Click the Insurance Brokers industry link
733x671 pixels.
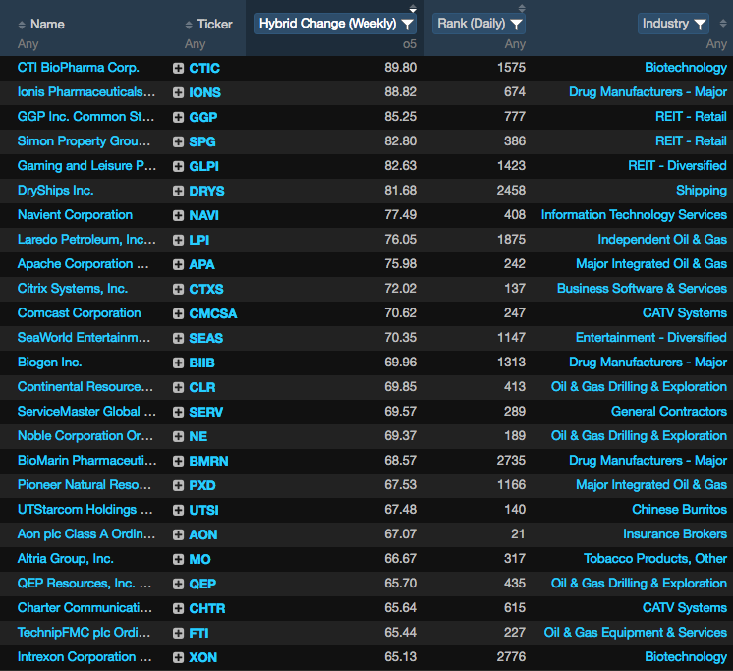tap(675, 534)
